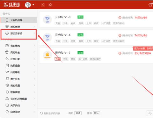Viewport: 153px width, 118px height.
Task: Select the device name 云手机: V1-7
Action: 63,53
